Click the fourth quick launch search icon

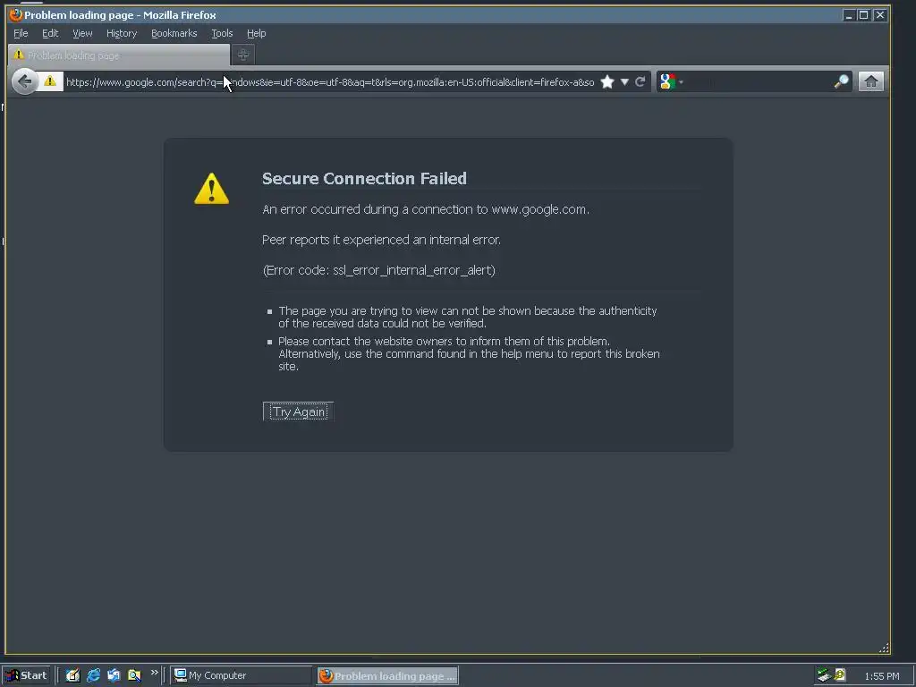coord(134,675)
